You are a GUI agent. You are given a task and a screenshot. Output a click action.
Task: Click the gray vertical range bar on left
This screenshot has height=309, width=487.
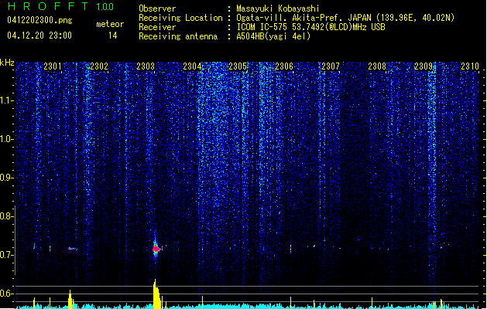point(15,239)
